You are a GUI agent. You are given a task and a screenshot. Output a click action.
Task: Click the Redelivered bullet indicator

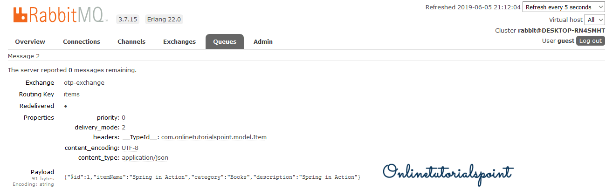(x=66, y=106)
